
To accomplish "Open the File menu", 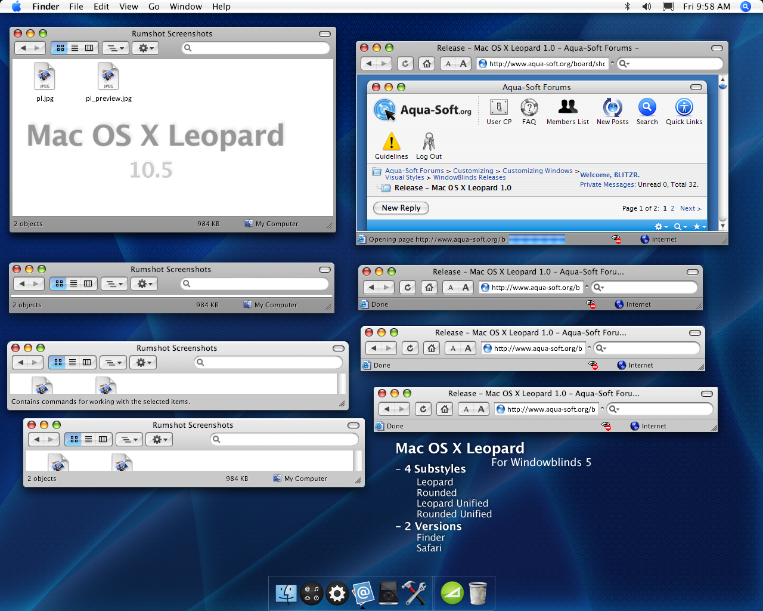I will click(x=76, y=7).
